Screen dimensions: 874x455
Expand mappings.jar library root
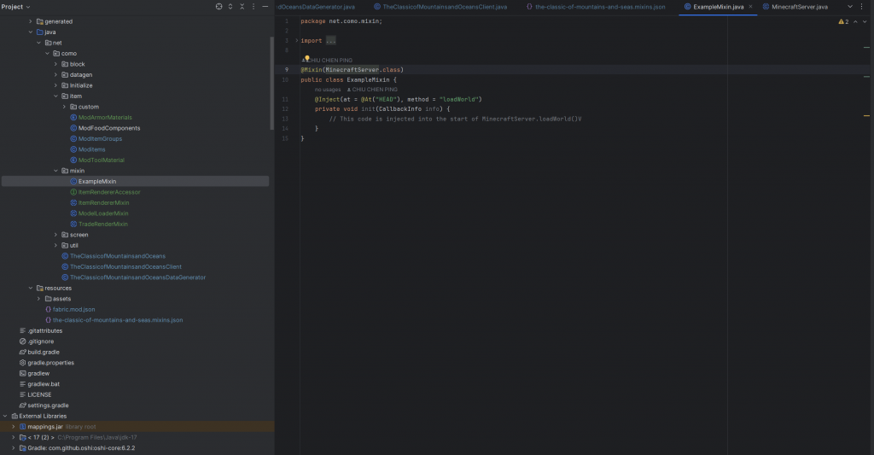click(14, 427)
